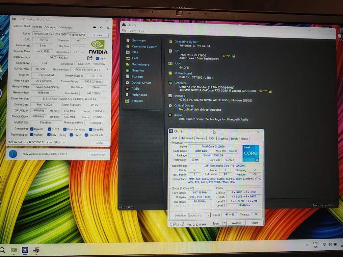The height and width of the screenshot is (257, 343).
Task: Toggle the Ray Tracing checkbox
Action: (49, 135)
